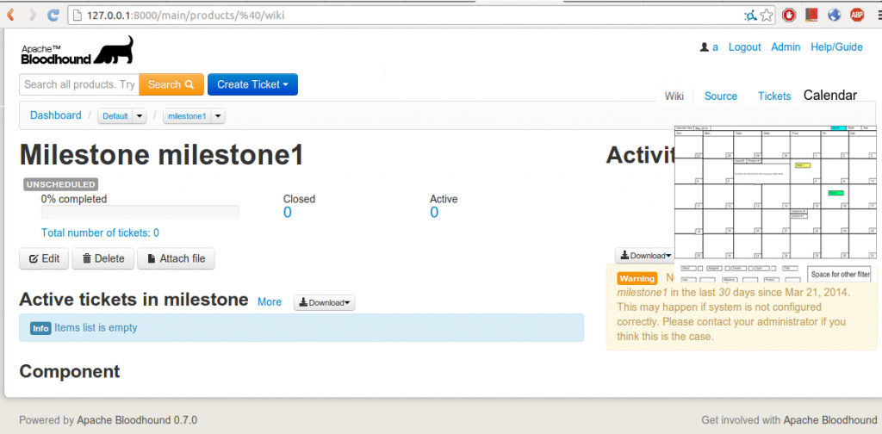The image size is (882, 434).
Task: Open the Calendar tab
Action: 829,96
